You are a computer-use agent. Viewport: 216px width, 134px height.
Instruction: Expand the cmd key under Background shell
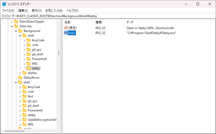(24, 45)
